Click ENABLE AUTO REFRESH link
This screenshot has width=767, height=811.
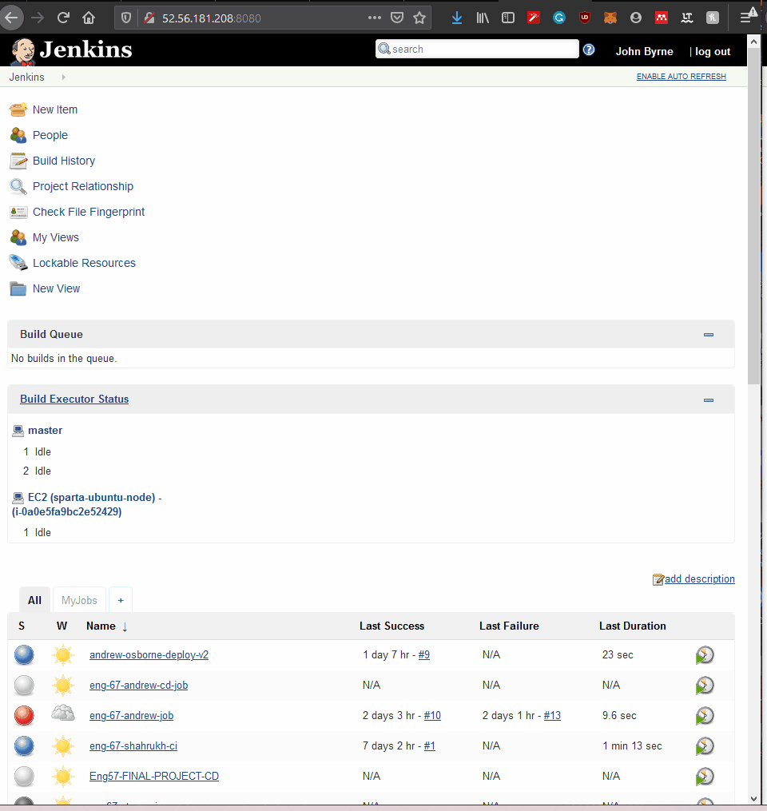(x=682, y=77)
